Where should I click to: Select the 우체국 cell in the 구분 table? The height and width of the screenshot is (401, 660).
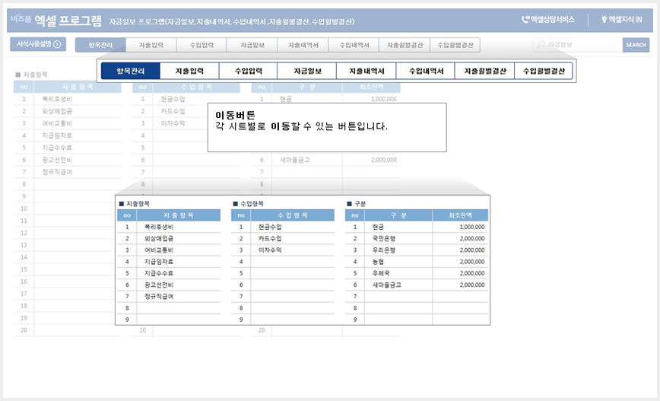point(398,273)
